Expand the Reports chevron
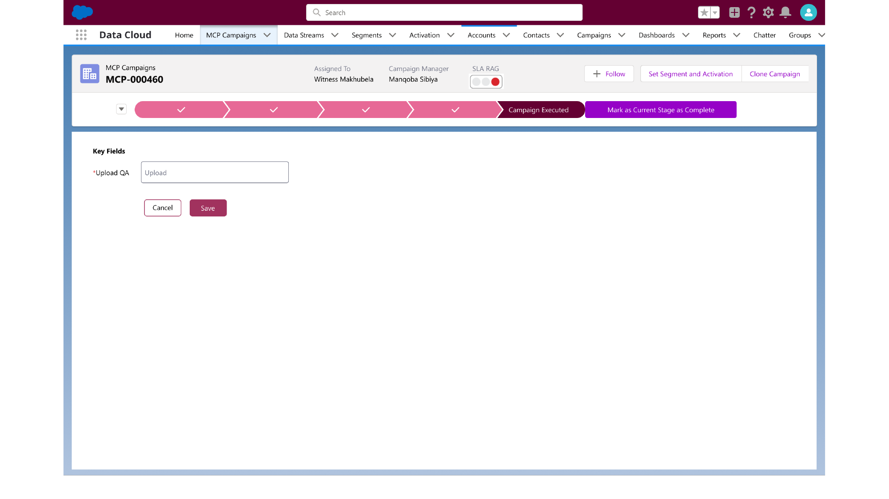 click(737, 35)
